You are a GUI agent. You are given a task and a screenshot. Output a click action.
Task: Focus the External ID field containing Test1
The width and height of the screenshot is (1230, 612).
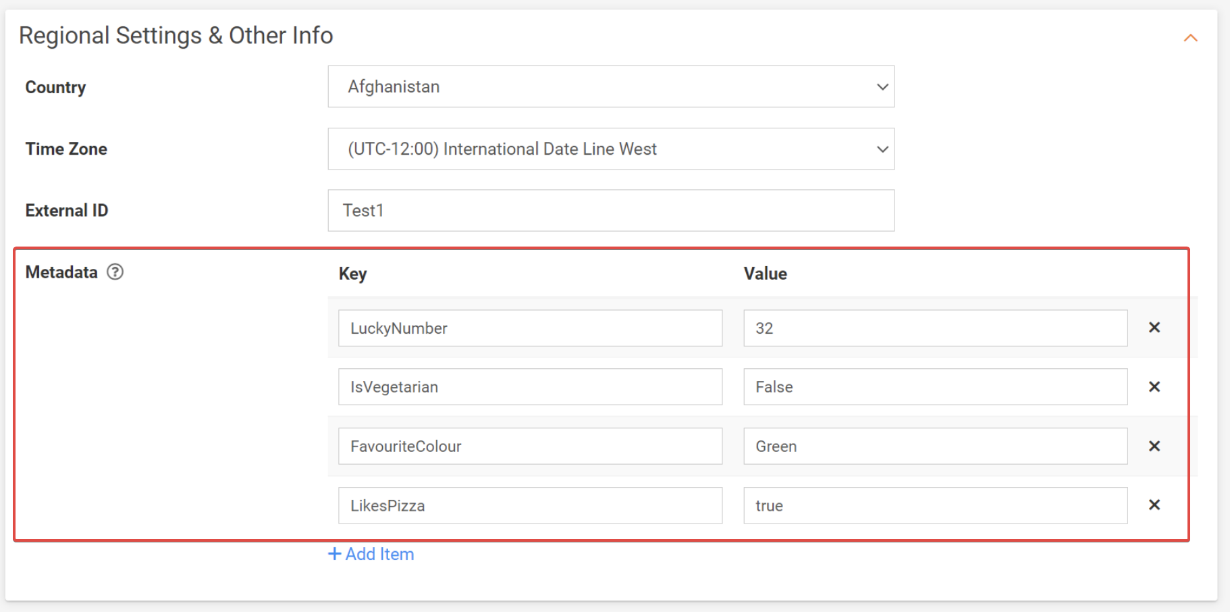(x=611, y=211)
